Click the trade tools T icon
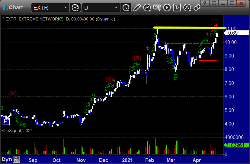 pos(177,8)
